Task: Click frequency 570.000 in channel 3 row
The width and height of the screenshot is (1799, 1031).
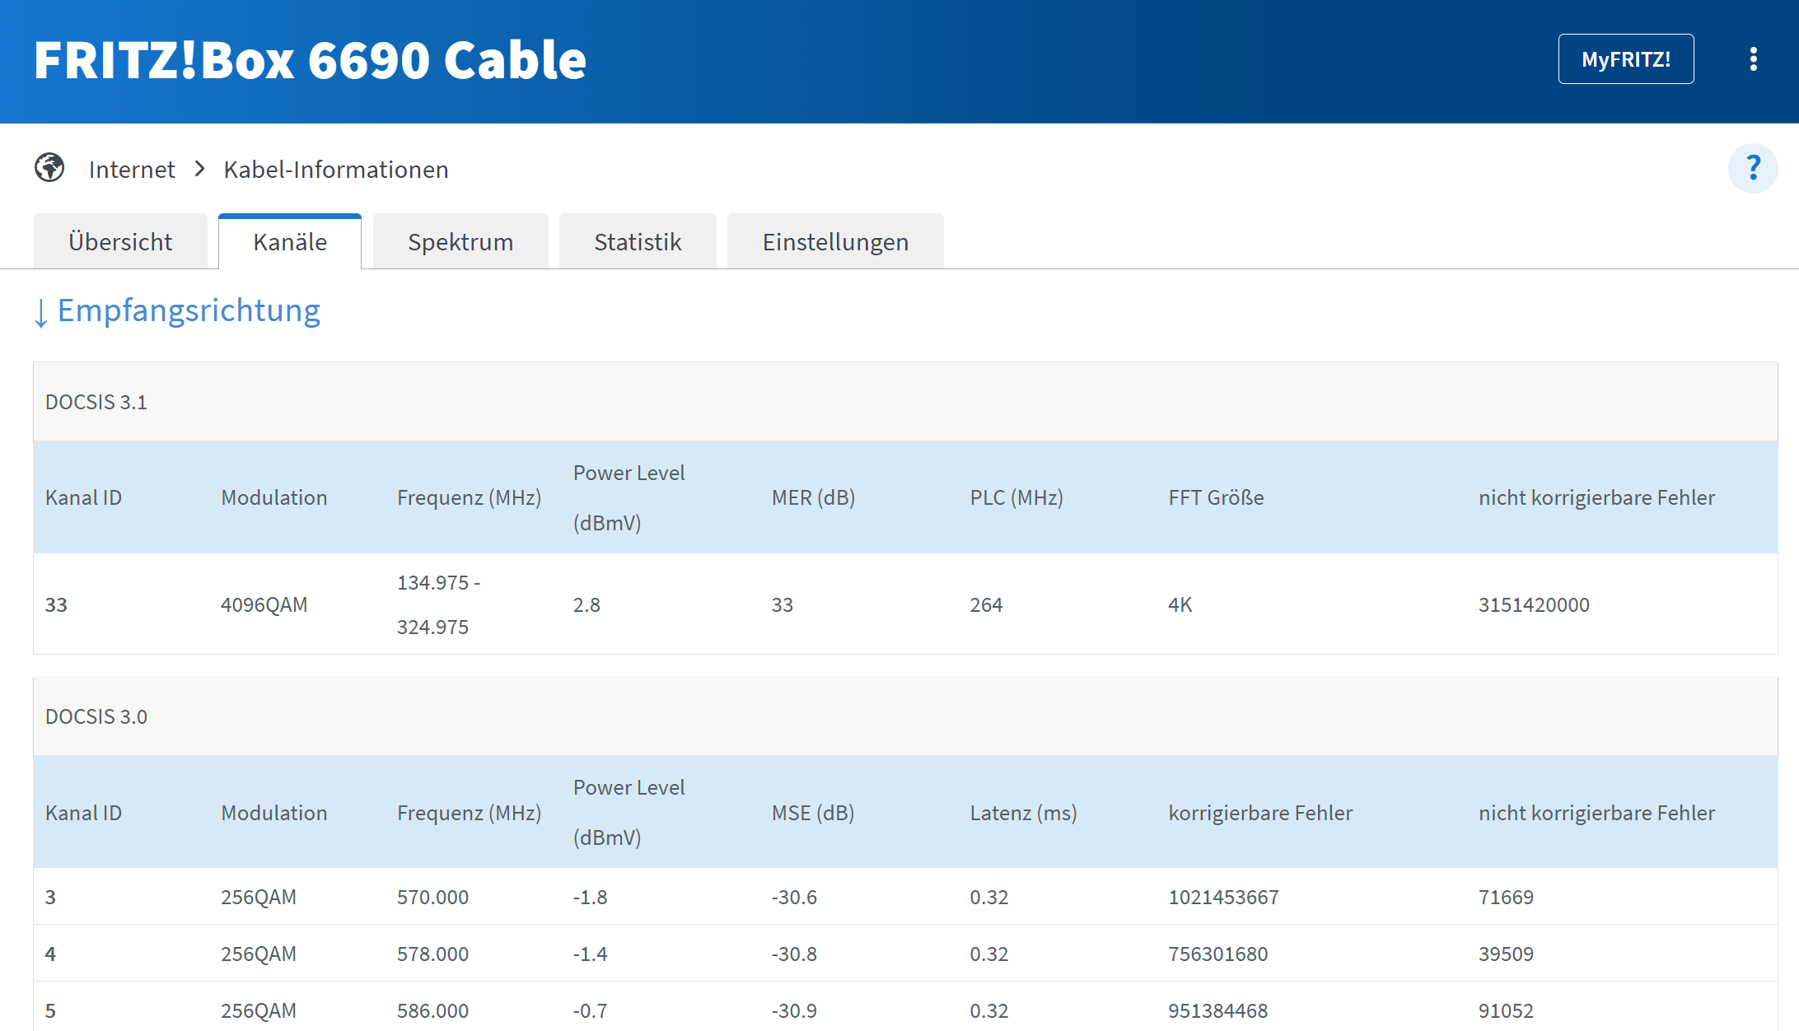Action: coord(432,897)
